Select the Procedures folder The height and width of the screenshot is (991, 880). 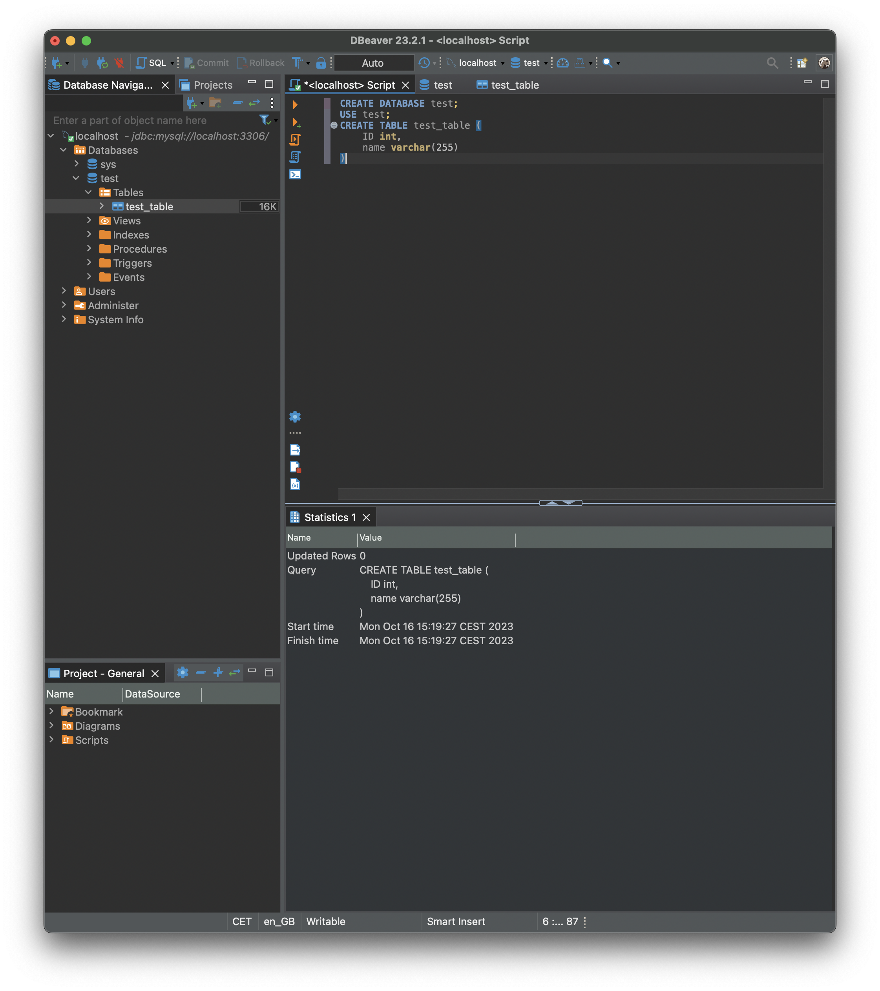click(133, 249)
